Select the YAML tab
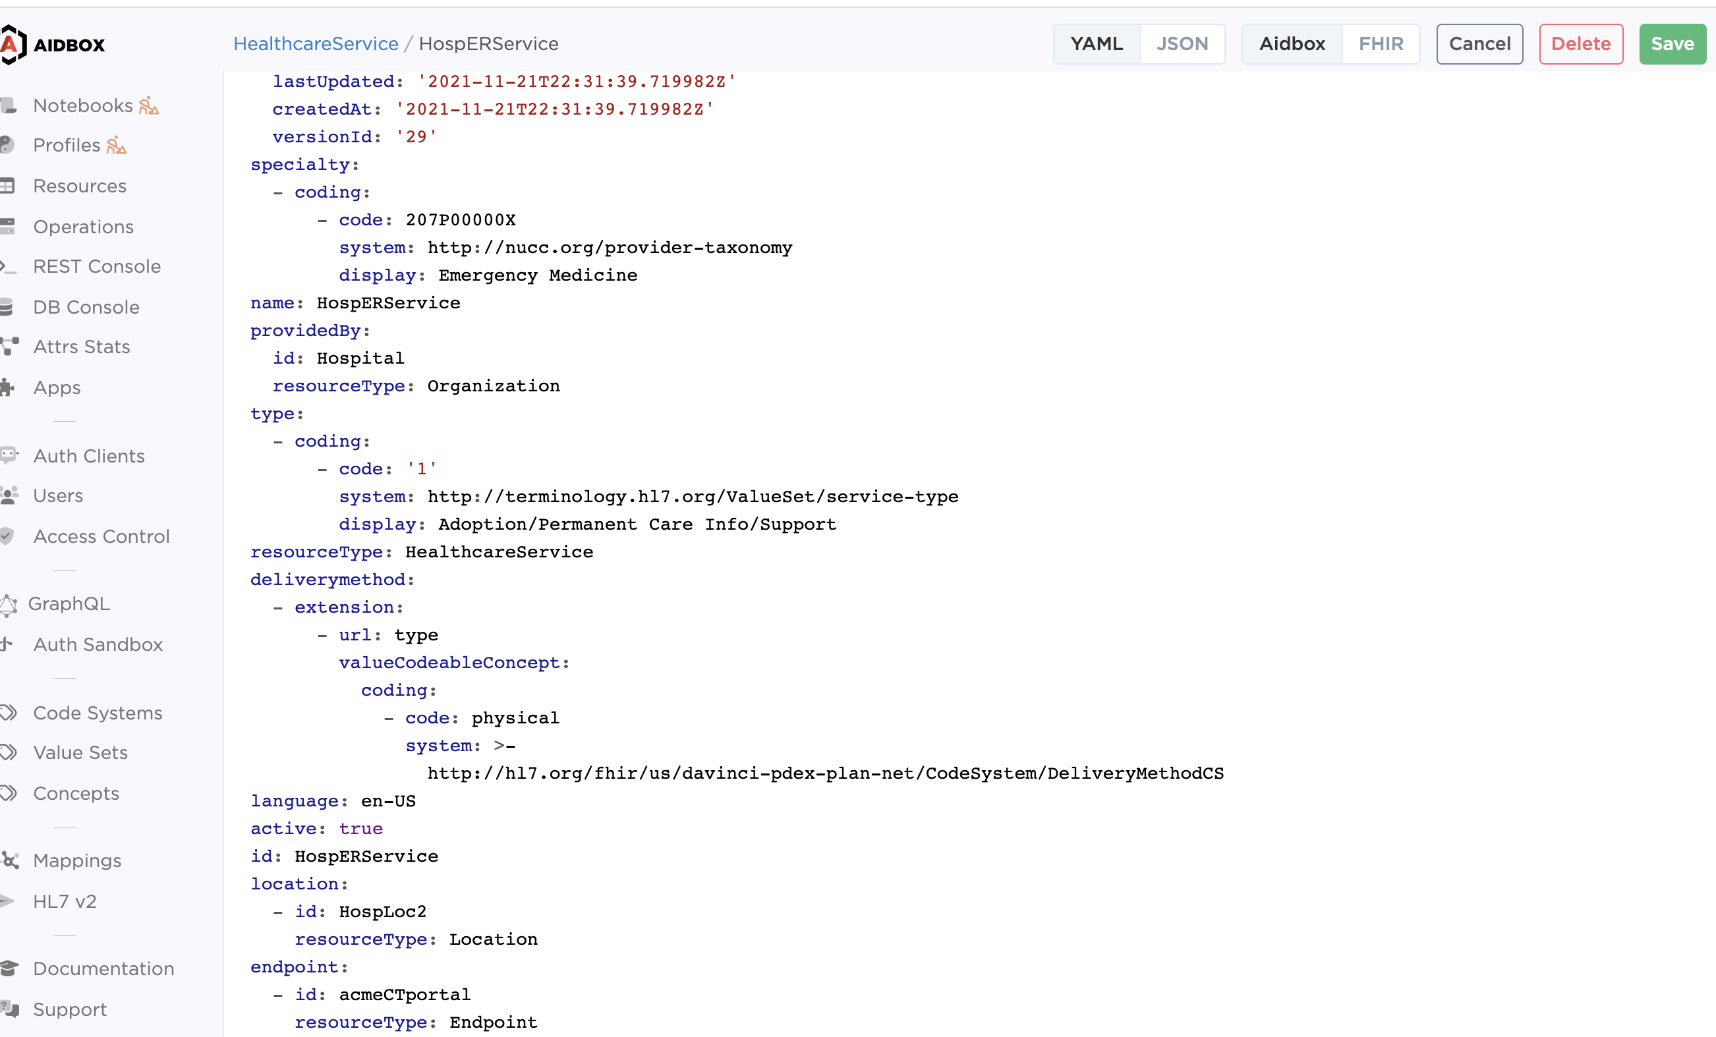This screenshot has height=1037, width=1716. point(1097,43)
